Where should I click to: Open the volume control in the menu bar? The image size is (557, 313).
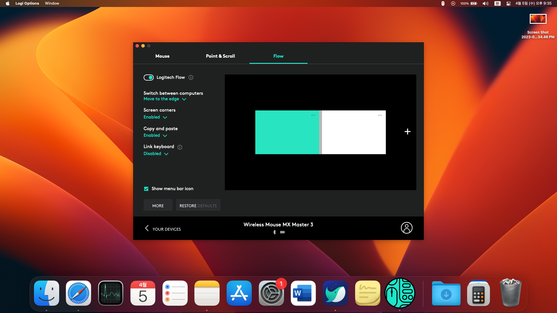(x=486, y=3)
